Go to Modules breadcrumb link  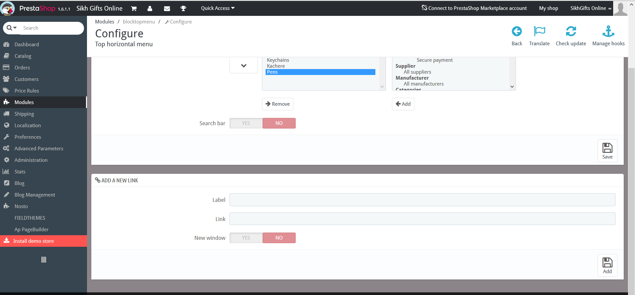[105, 22]
